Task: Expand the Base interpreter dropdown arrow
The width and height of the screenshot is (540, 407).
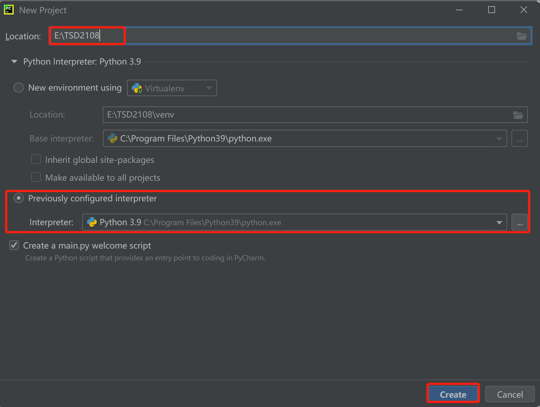Action: click(499, 139)
